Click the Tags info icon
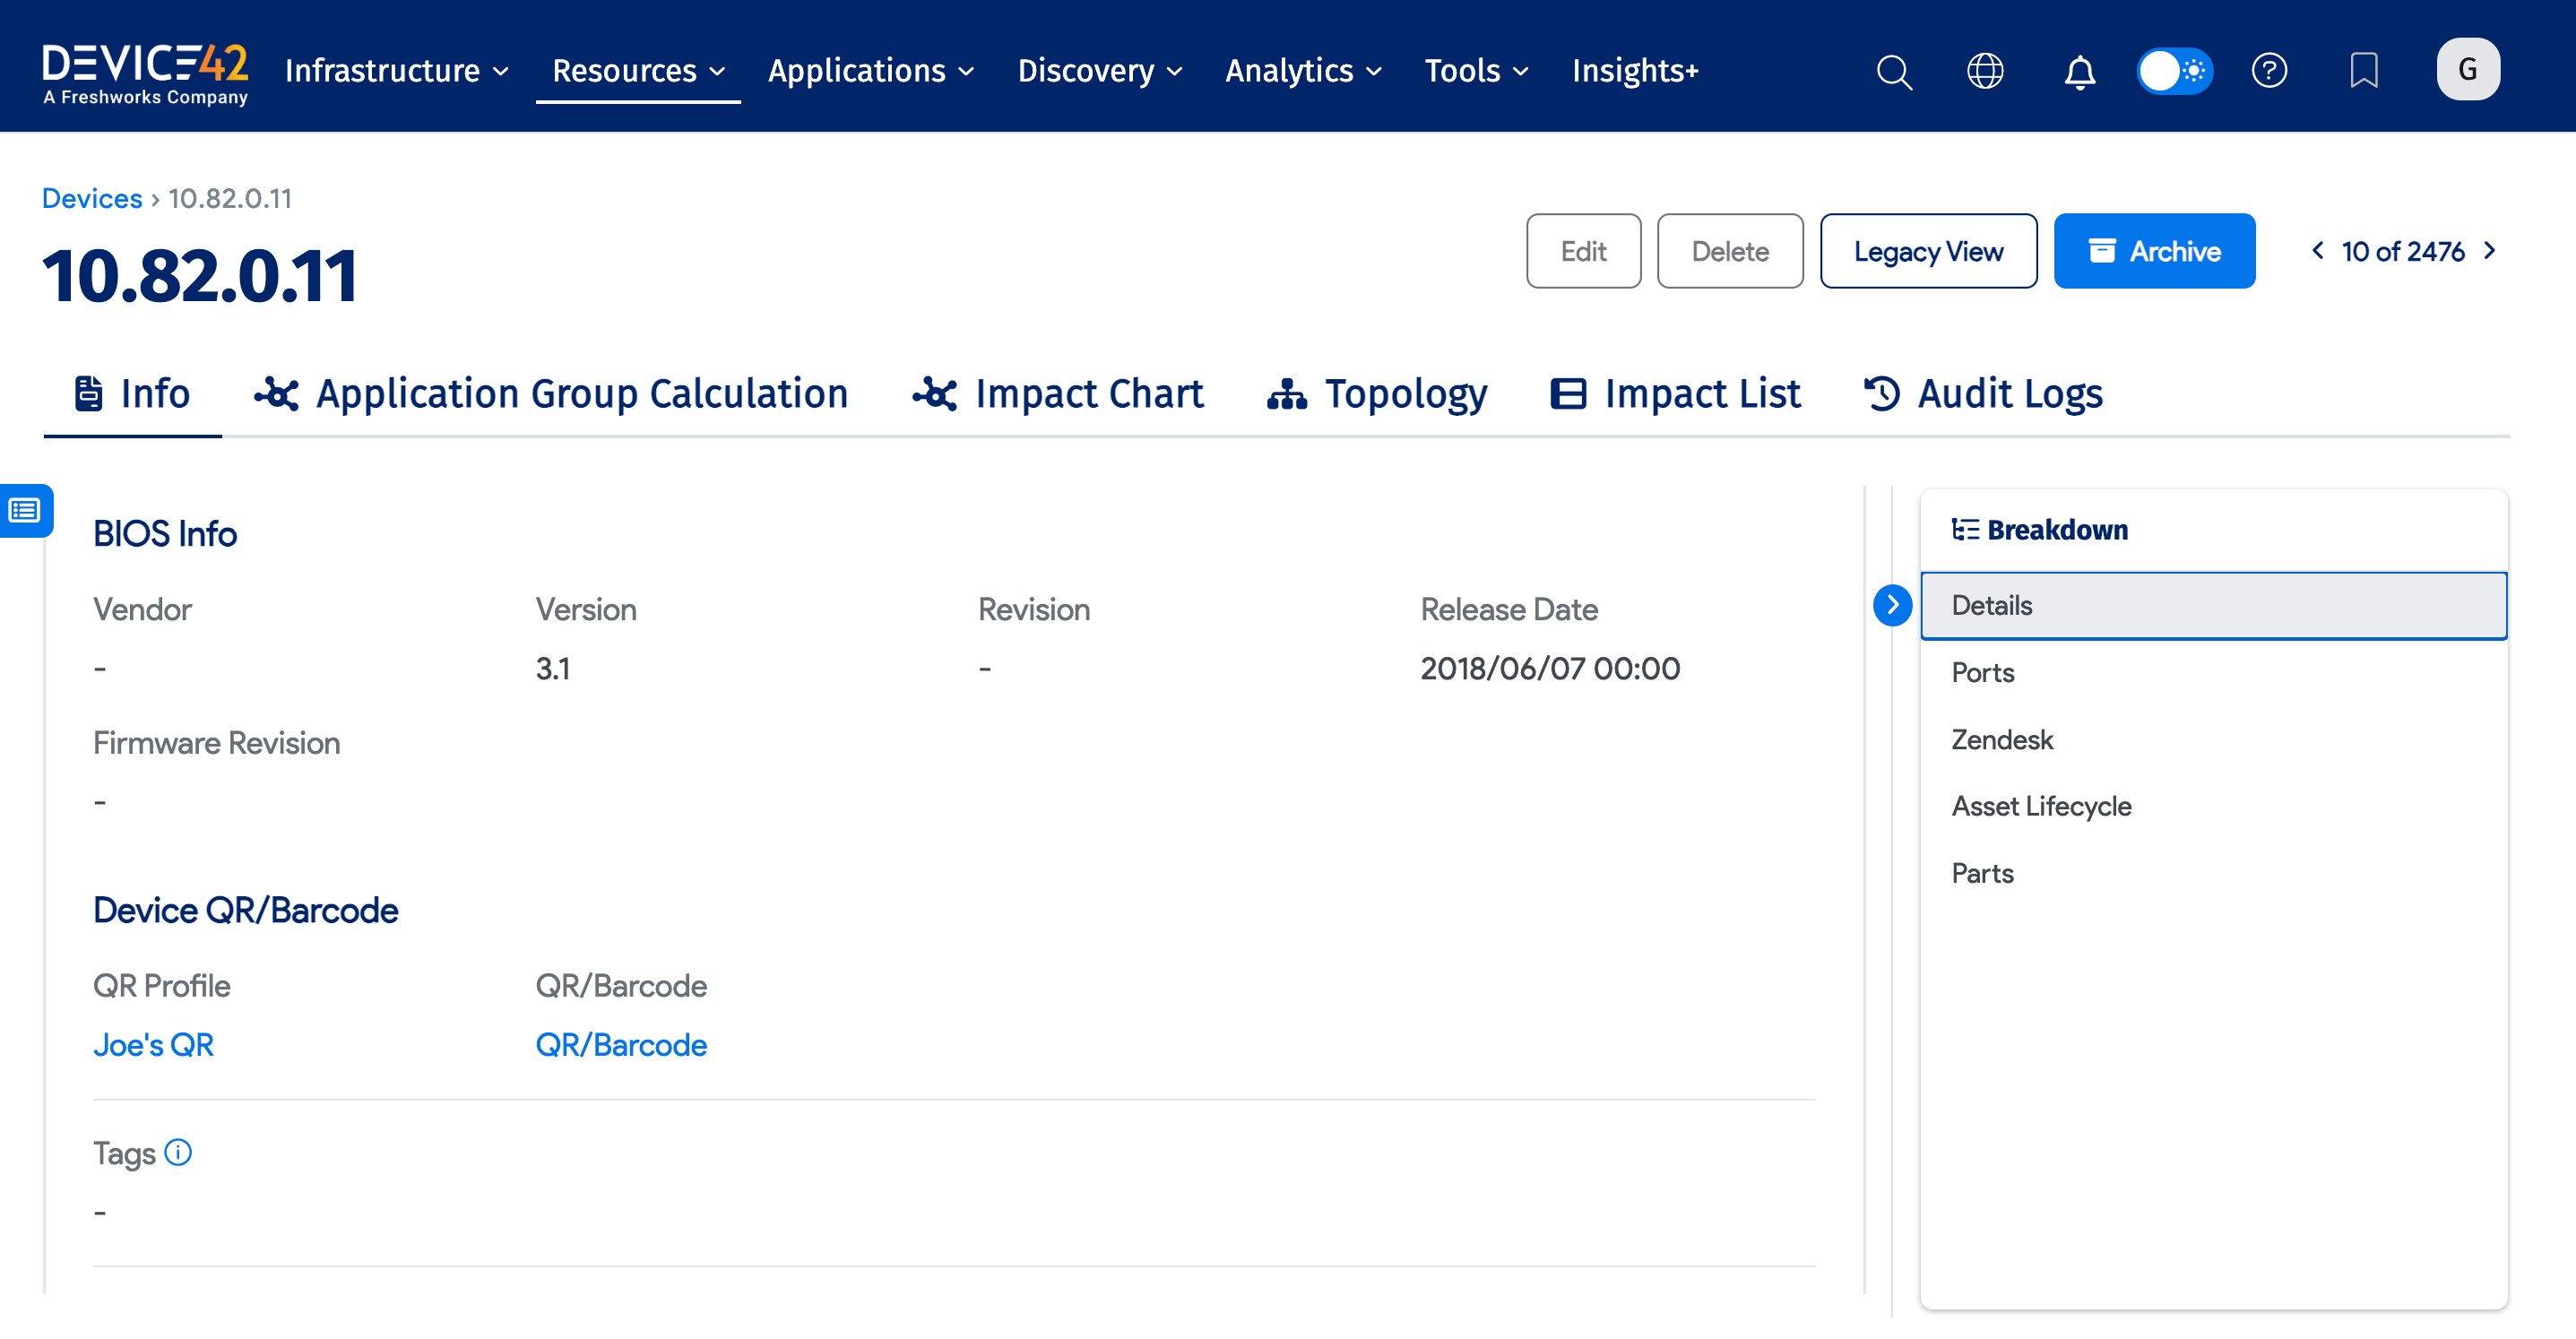Screen dimensions: 2576x1339 (178, 1152)
